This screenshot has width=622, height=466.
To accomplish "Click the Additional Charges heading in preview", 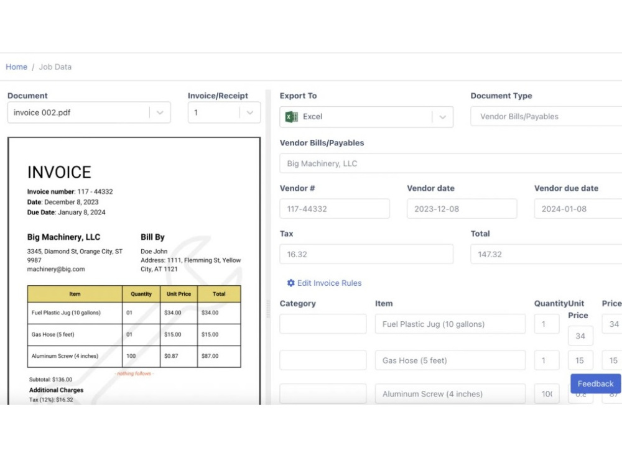I will pos(57,390).
